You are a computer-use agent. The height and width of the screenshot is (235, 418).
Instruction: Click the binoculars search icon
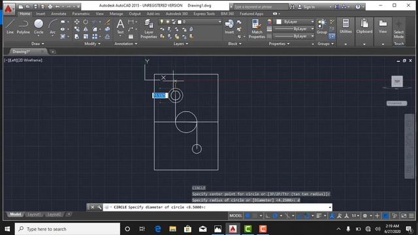[x=292, y=7]
